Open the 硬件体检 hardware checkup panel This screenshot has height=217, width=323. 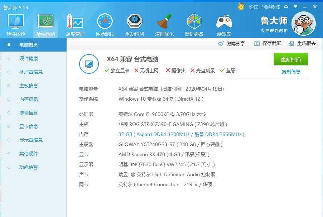coord(15,23)
